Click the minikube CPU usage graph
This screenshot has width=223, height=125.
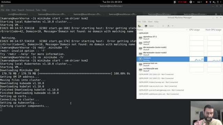click(197, 59)
